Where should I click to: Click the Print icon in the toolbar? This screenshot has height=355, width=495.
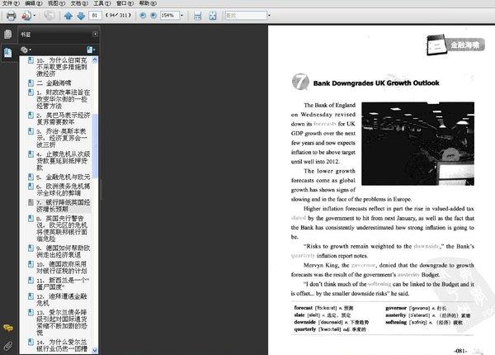point(11,16)
